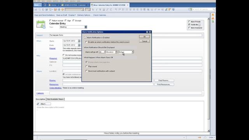
Task: Click the Notify Me alarm clock icon
Action: [200, 25]
